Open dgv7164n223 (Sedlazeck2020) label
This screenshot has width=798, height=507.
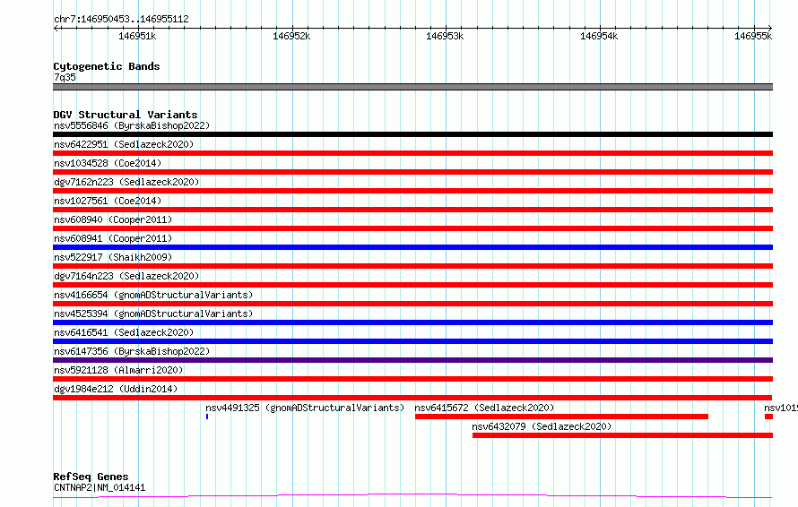click(x=126, y=276)
